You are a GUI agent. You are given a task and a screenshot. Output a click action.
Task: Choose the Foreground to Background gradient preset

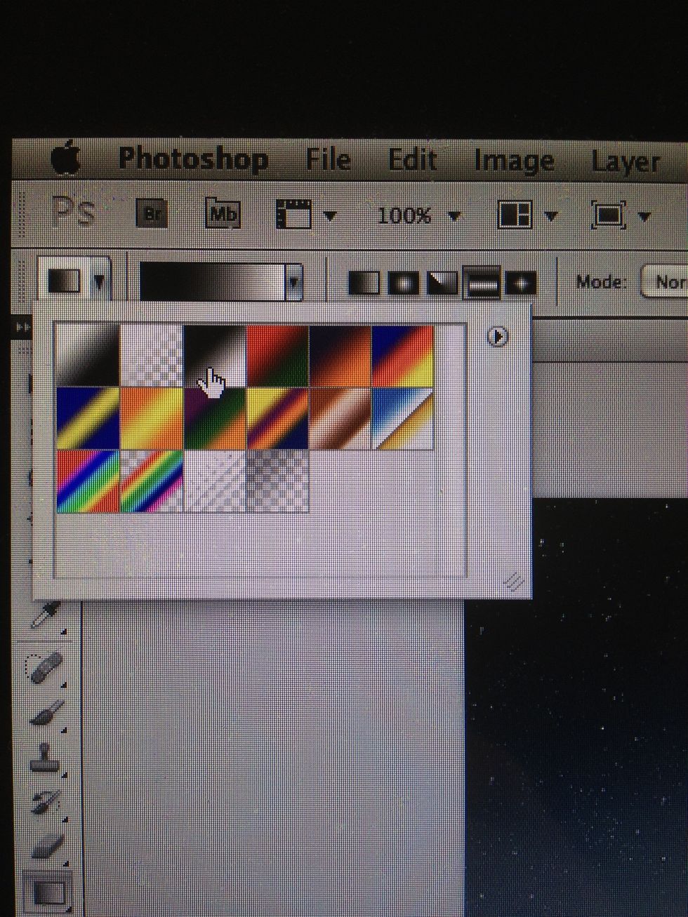[88, 356]
